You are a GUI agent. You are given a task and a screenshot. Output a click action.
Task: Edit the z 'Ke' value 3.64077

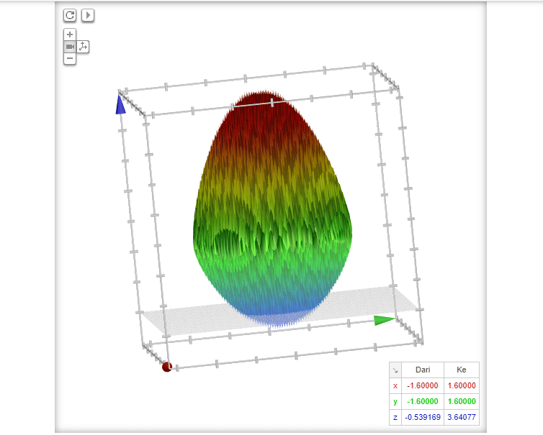[462, 417]
